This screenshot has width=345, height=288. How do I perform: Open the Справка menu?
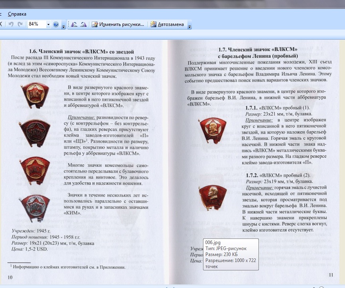(17, 14)
